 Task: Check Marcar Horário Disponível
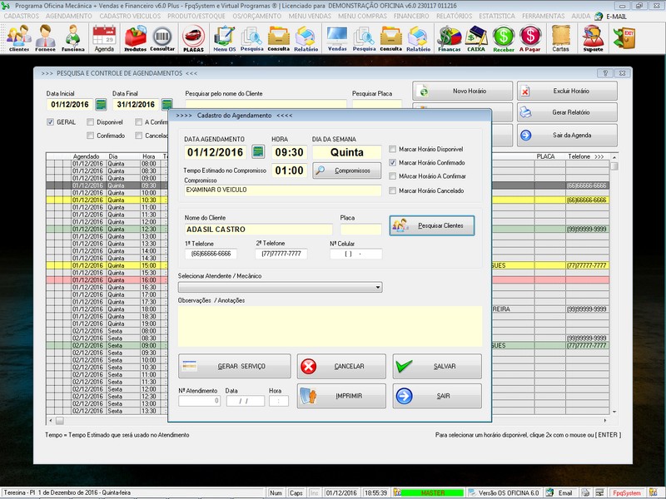pos(392,149)
